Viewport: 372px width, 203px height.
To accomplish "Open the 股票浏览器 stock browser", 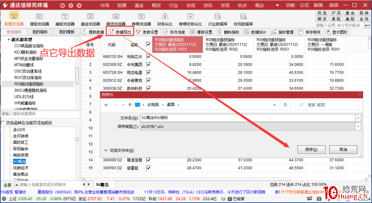I will [x=14, y=19].
